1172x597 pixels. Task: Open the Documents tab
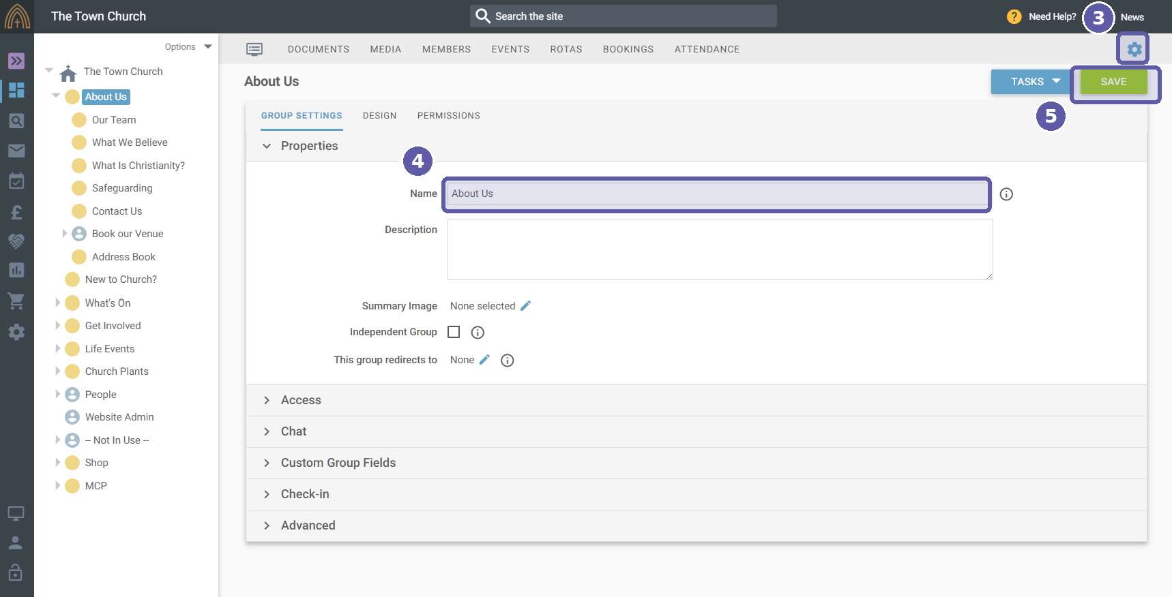[x=319, y=49]
